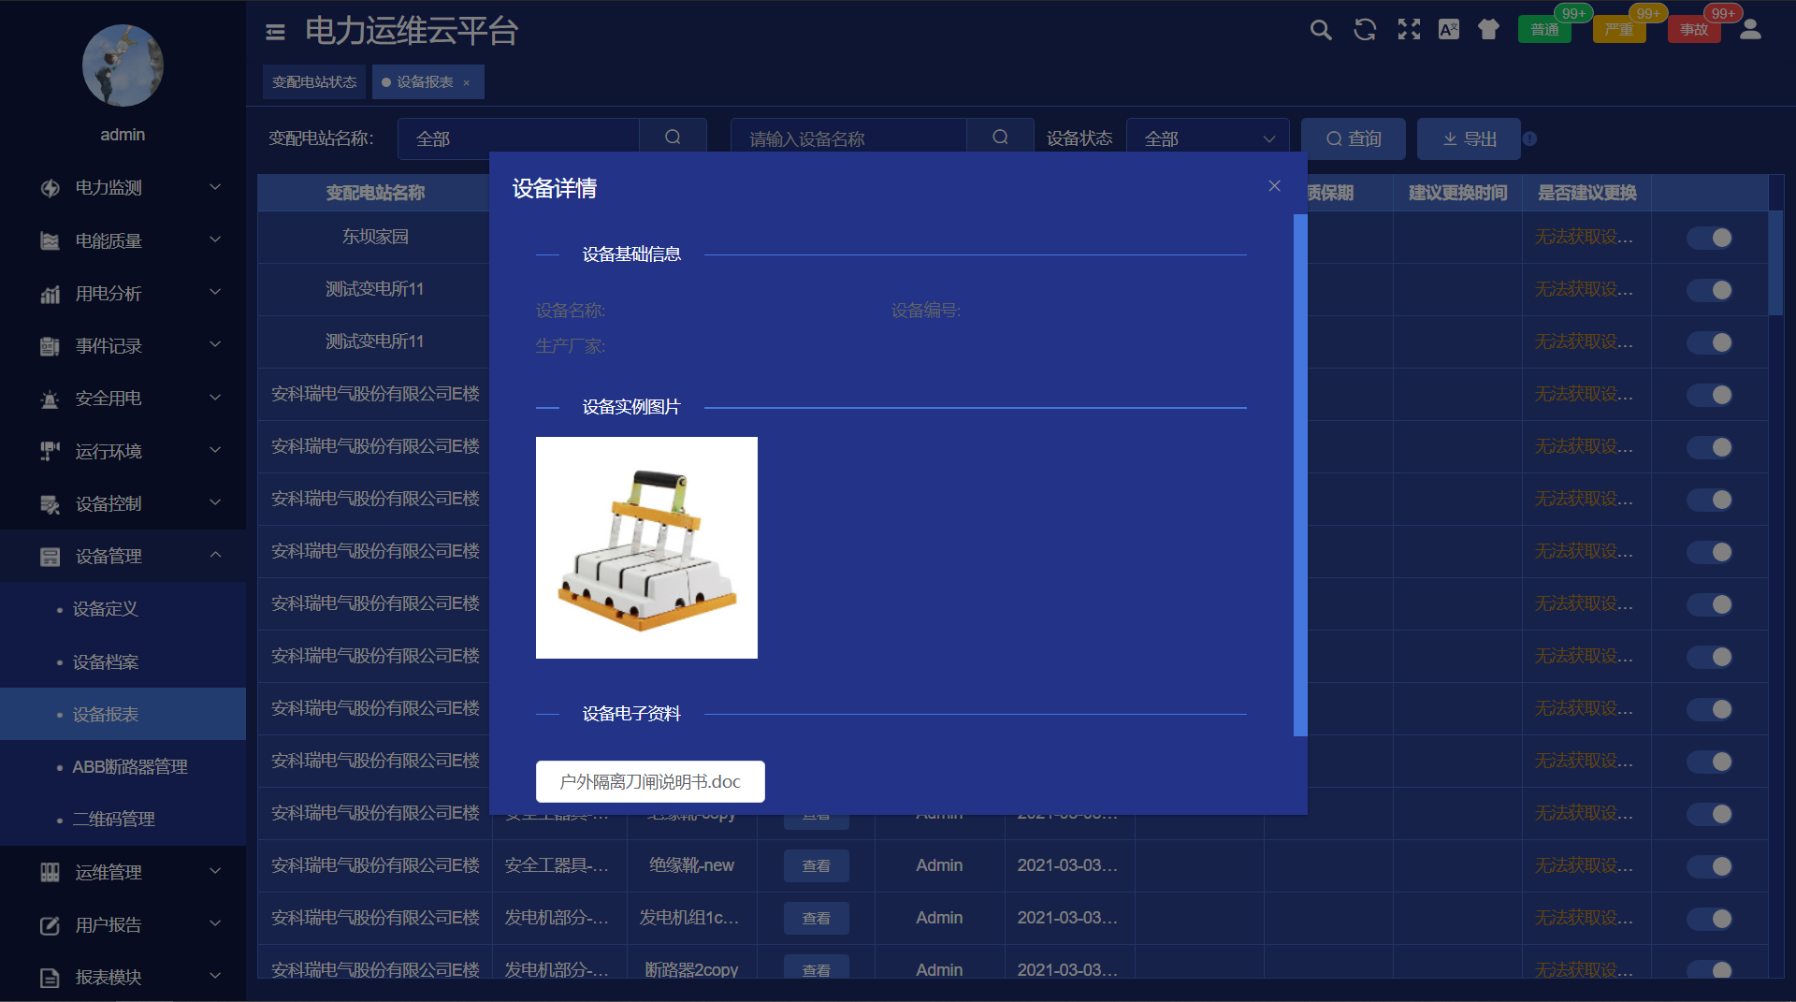Image resolution: width=1796 pixels, height=1002 pixels.
Task: Toggle the switch in the first 测试变电所11 row
Action: [1710, 290]
